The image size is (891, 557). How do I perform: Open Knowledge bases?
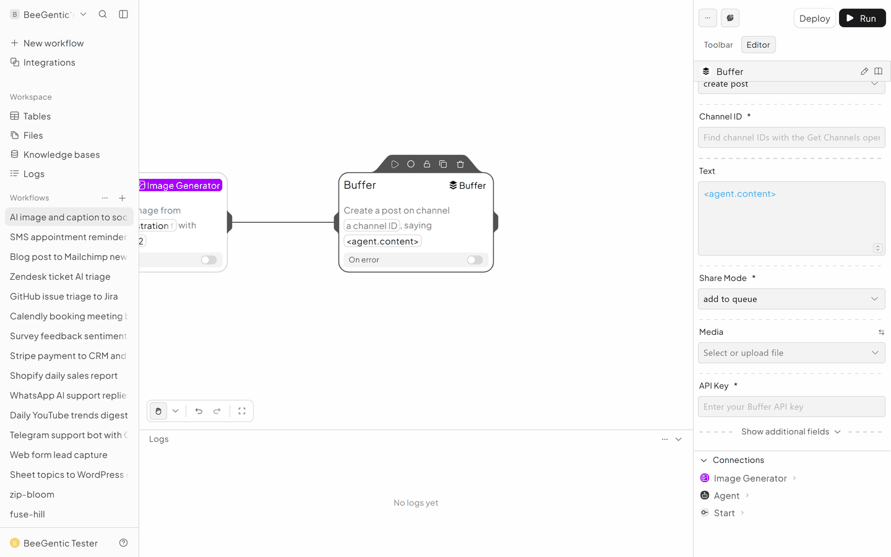[69, 155]
